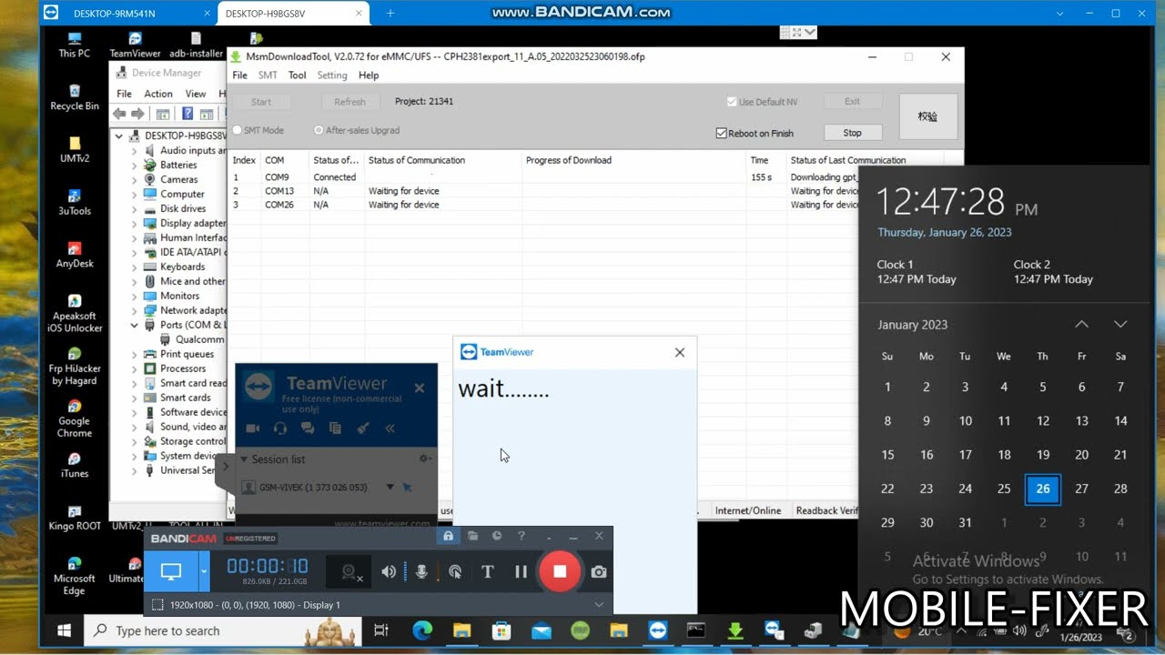Stop the Bandicam recording with red button
This screenshot has width=1165, height=655.
click(560, 571)
